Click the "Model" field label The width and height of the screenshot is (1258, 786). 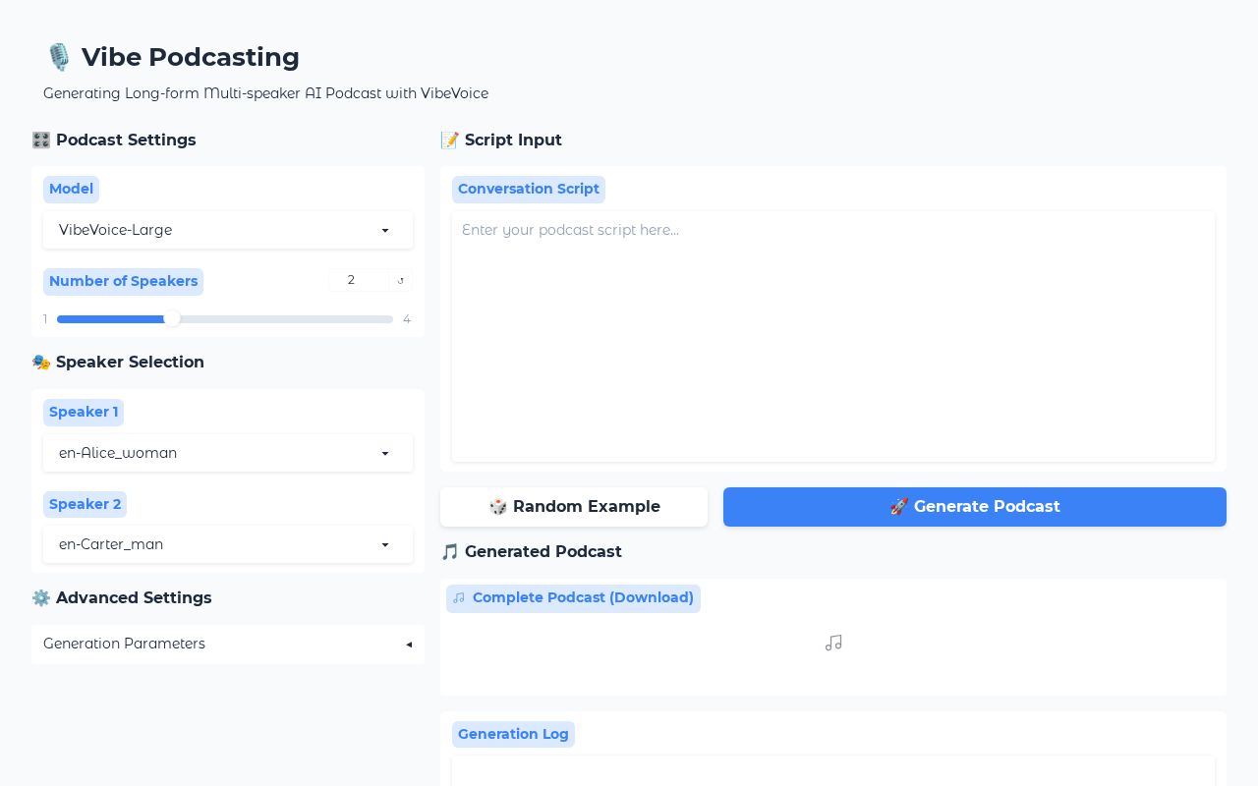point(71,189)
